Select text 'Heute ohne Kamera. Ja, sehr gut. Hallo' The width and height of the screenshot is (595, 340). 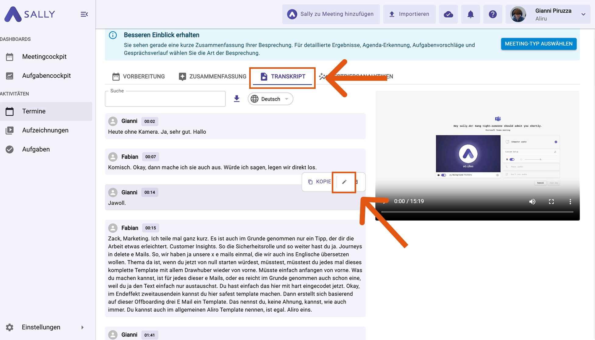coord(157,132)
